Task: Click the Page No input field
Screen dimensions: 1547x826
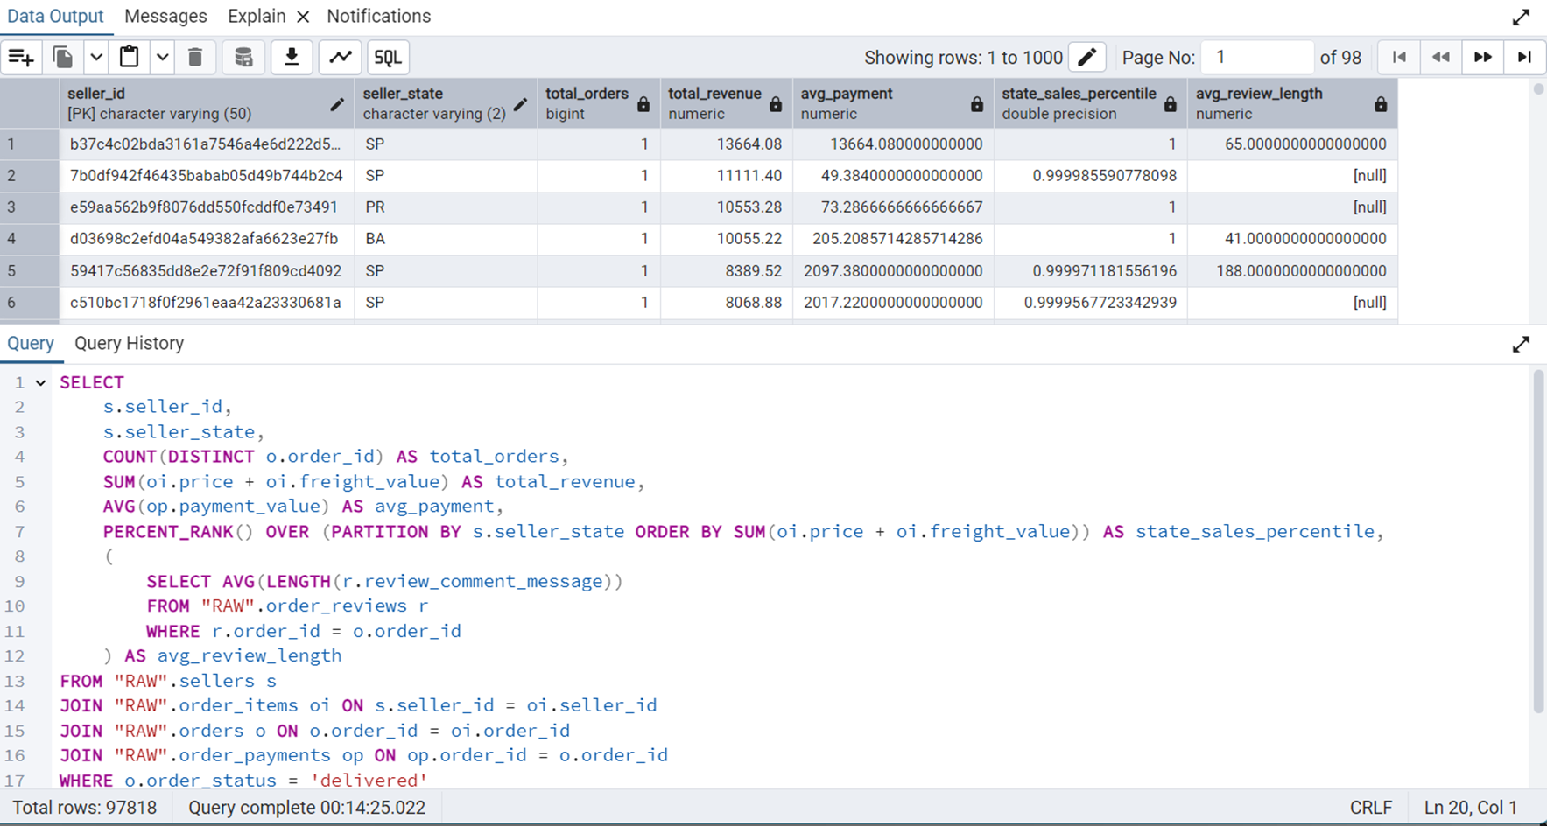Action: pyautogui.click(x=1257, y=58)
